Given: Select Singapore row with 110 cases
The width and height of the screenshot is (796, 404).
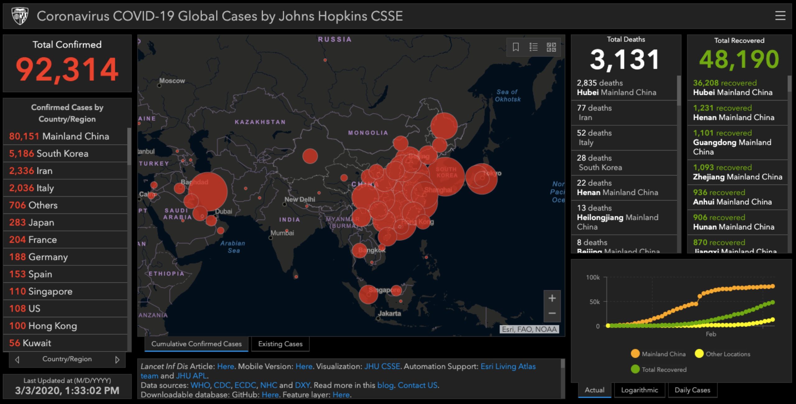Looking at the screenshot, I should point(65,291).
